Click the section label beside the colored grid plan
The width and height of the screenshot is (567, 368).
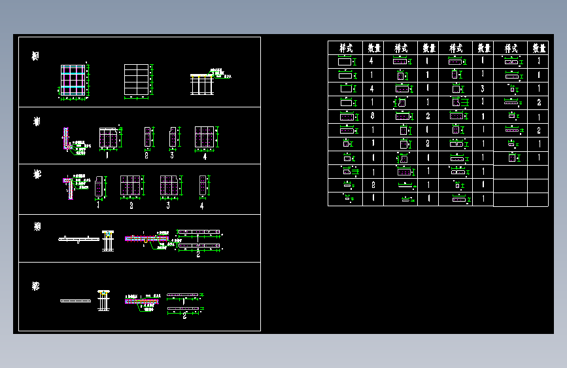35,56
